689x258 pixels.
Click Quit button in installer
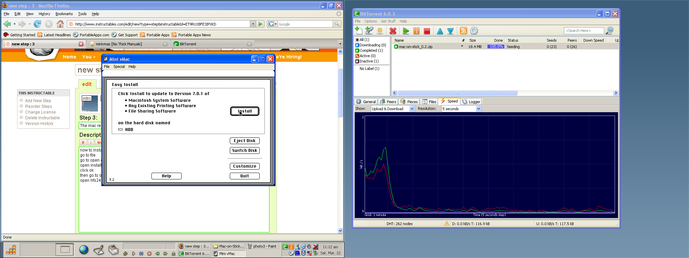tap(245, 176)
